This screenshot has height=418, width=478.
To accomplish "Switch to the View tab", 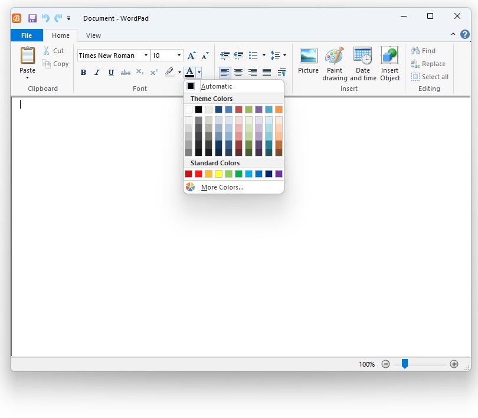I will point(93,35).
